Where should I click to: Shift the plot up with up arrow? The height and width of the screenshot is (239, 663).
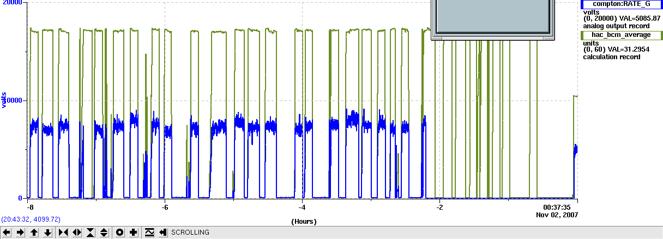point(34,232)
